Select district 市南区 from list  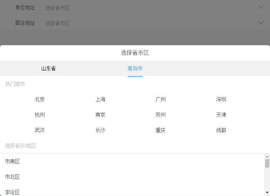pos(13,161)
